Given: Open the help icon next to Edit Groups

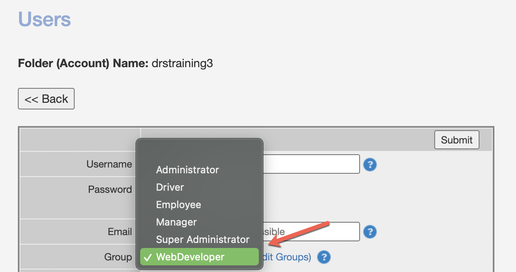Looking at the screenshot, I should [324, 257].
